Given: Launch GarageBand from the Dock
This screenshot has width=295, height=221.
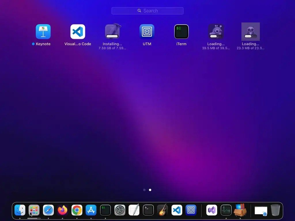Looking at the screenshot, I should [162, 210].
